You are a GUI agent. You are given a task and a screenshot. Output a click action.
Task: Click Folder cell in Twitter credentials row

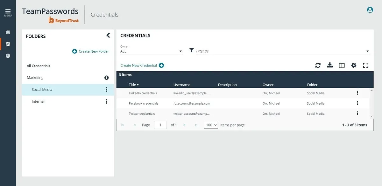pos(316,113)
